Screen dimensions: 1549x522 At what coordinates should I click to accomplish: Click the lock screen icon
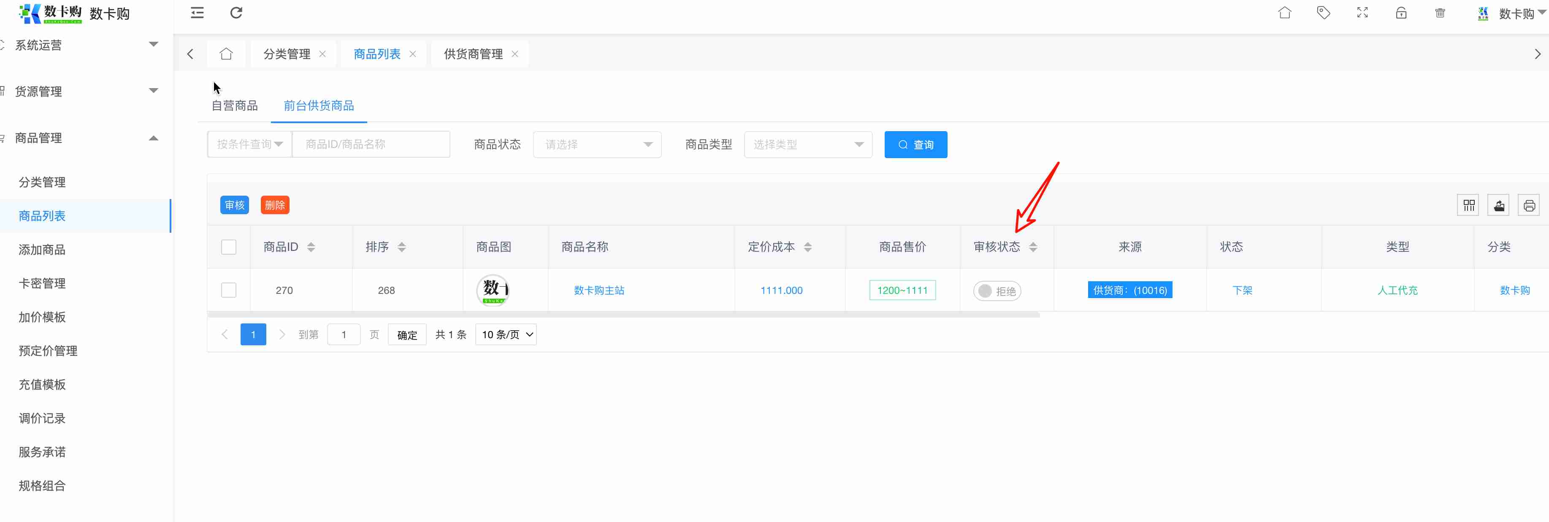point(1401,13)
